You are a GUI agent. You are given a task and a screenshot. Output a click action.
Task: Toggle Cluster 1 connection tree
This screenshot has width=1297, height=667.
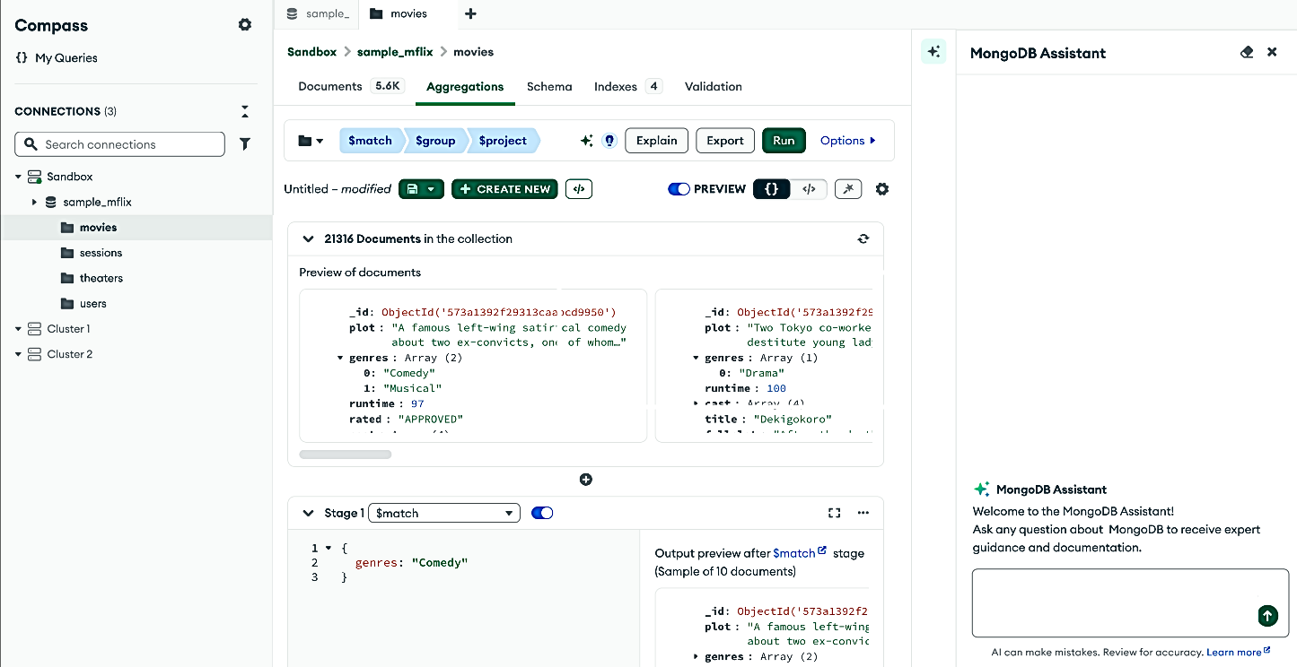pos(18,329)
